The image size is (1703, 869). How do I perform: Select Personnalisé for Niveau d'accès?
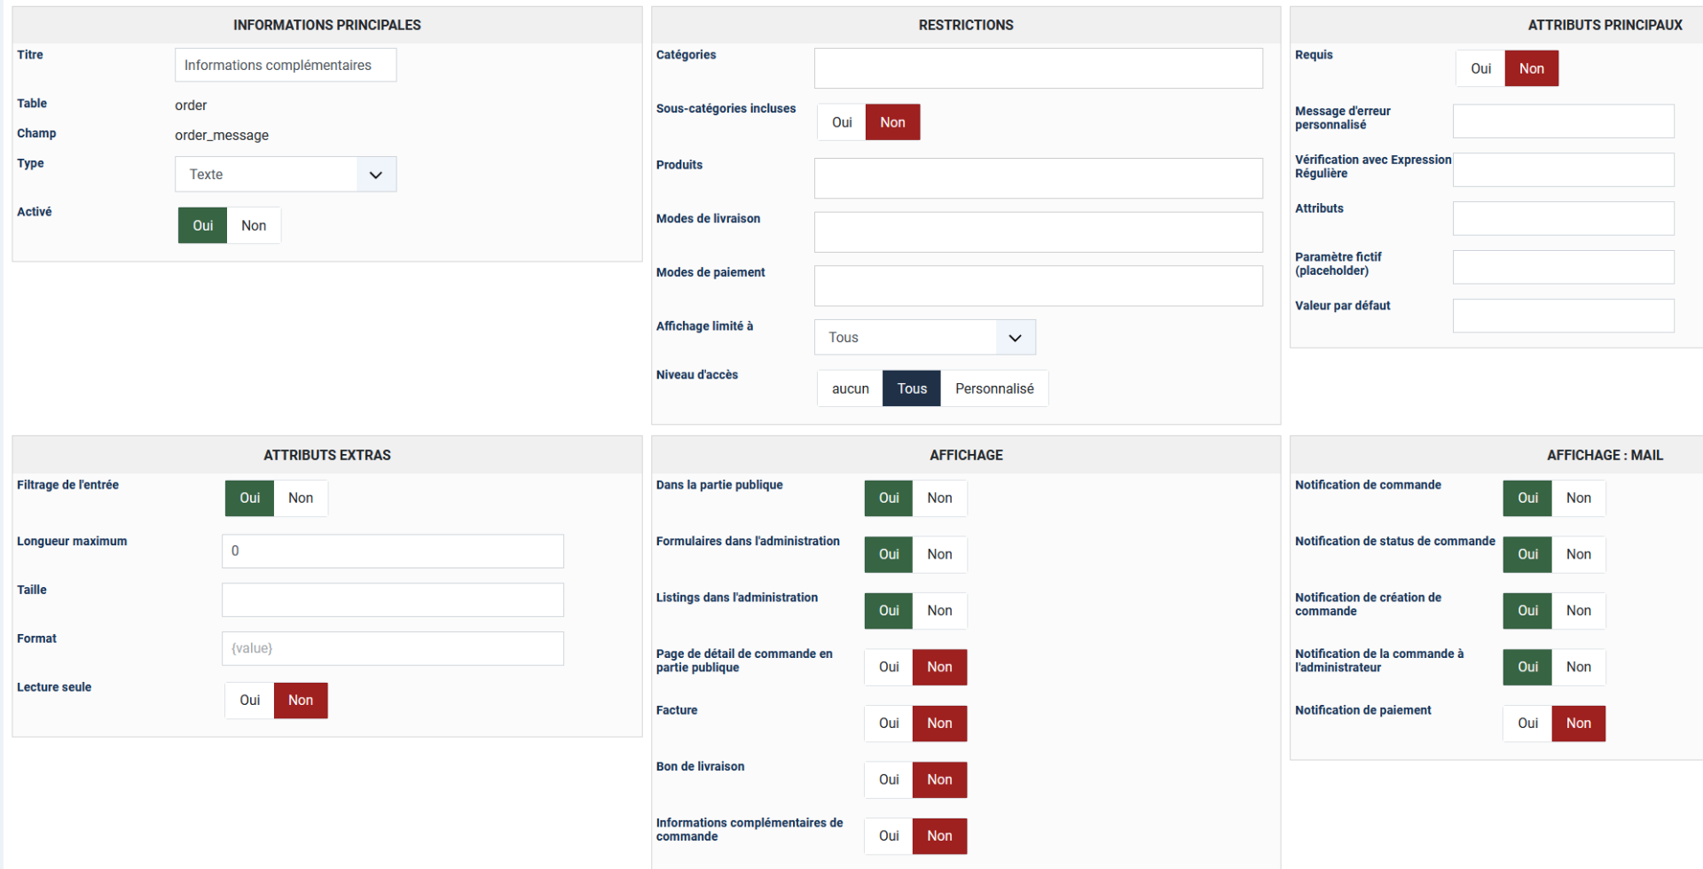[993, 389]
